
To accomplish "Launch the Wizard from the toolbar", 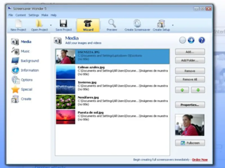I will 88,25.
